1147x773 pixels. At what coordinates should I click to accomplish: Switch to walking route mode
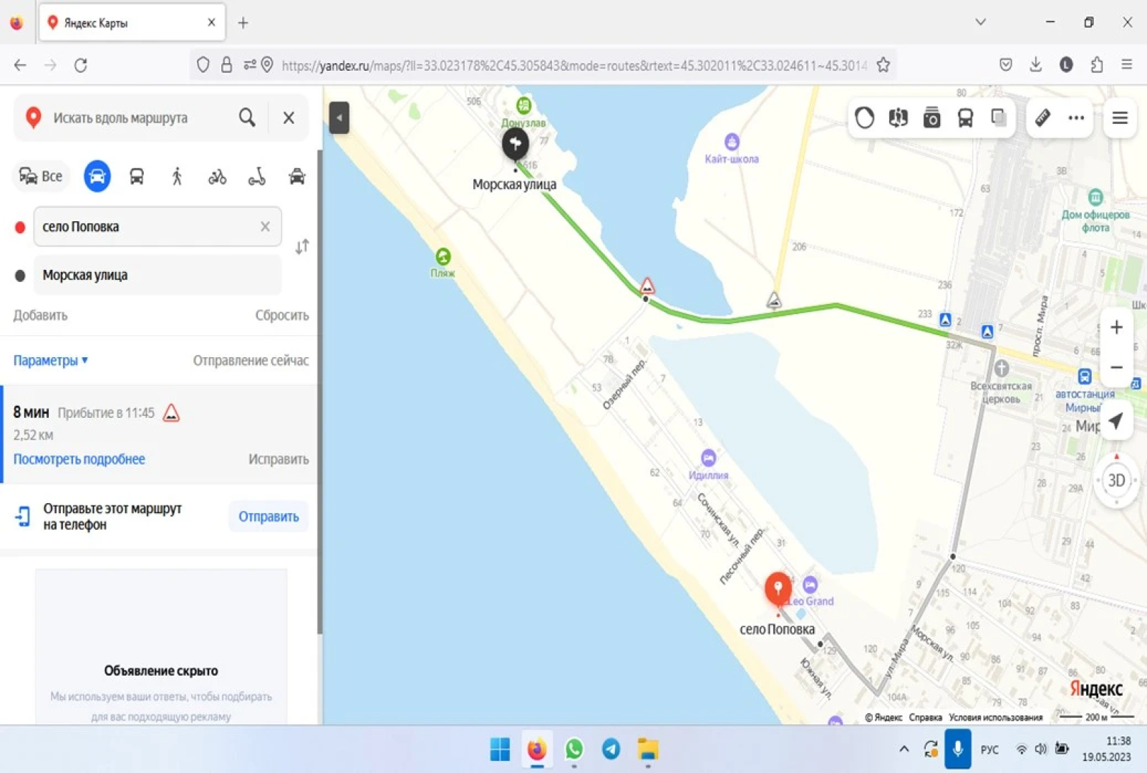(177, 176)
